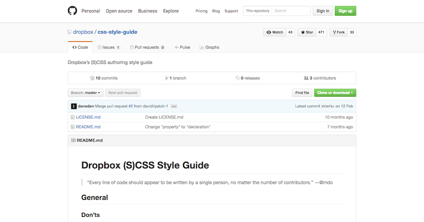The height and width of the screenshot is (222, 424).
Task: Click the Sign in button
Action: pos(323,11)
